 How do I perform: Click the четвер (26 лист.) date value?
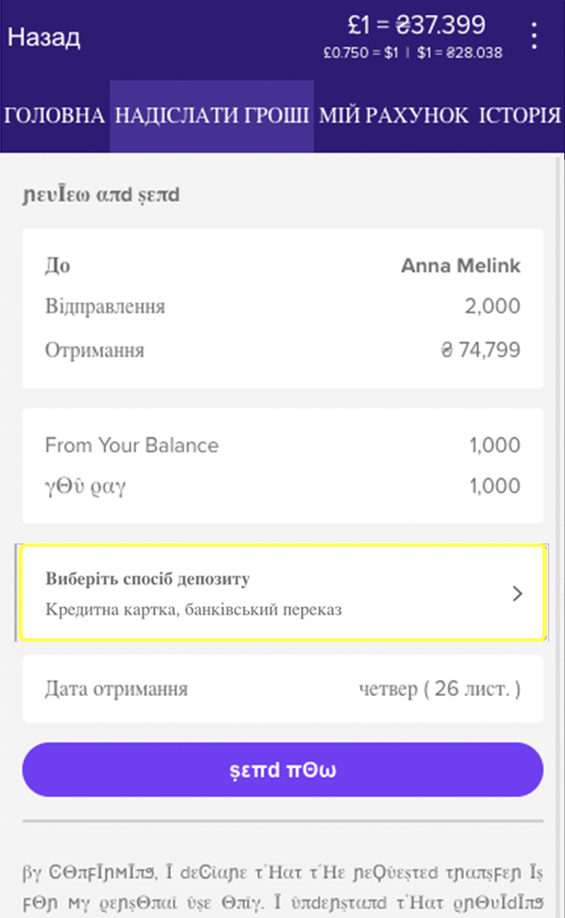coord(439,689)
